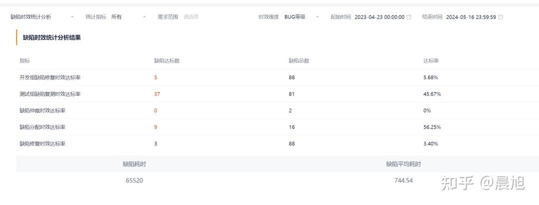The width and height of the screenshot is (539, 205).
Task: Click the 达标率 column header
Action: coord(431,61)
